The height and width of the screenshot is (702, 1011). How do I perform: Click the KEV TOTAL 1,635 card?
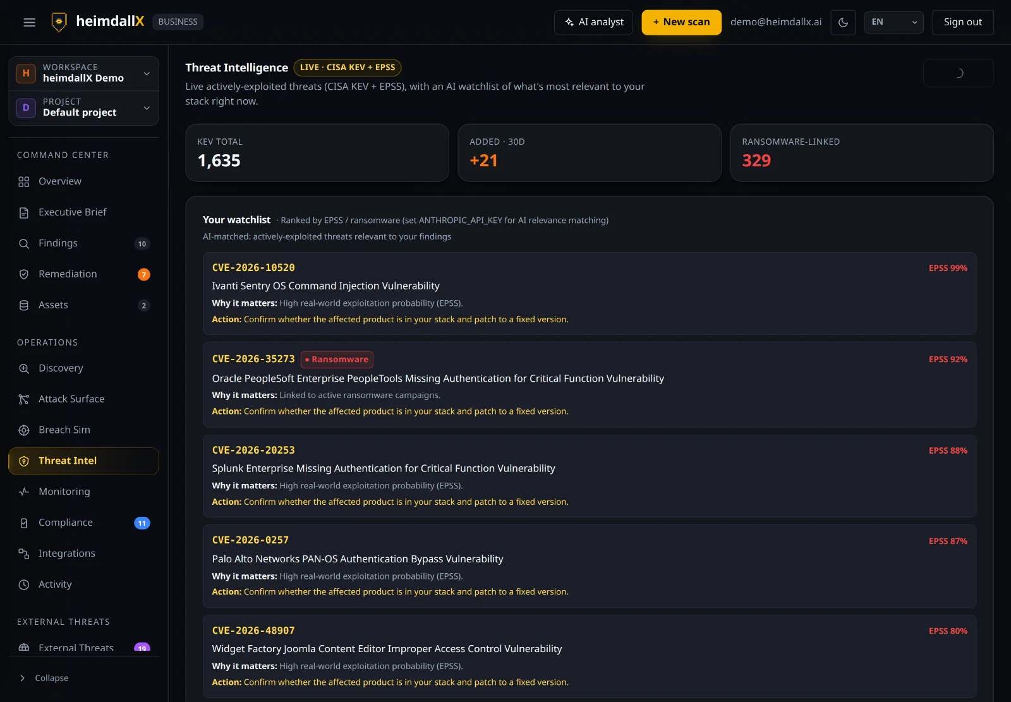coord(317,153)
